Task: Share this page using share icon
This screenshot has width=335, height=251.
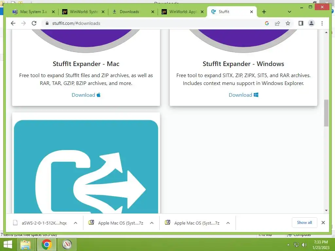Action: (x=277, y=23)
